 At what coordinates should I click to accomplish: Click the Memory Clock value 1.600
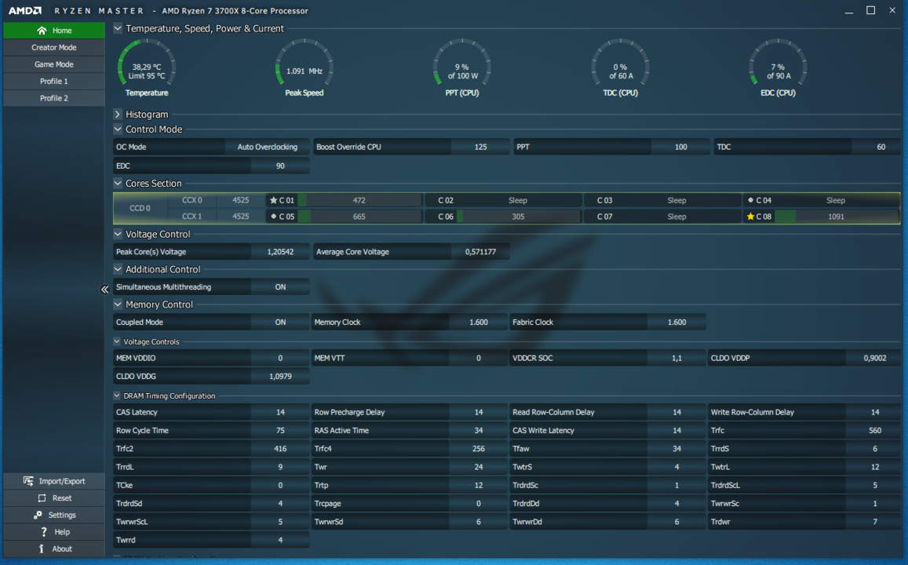click(478, 323)
